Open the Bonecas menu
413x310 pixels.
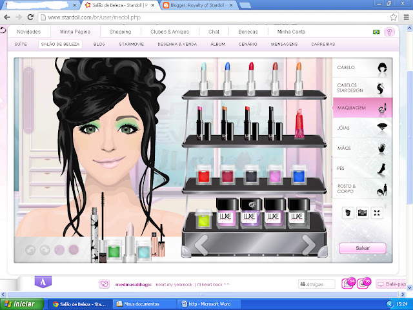(x=248, y=32)
